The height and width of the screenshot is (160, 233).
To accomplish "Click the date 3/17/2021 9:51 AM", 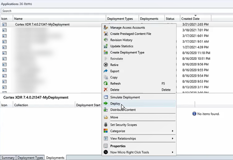I will tap(196, 41).
